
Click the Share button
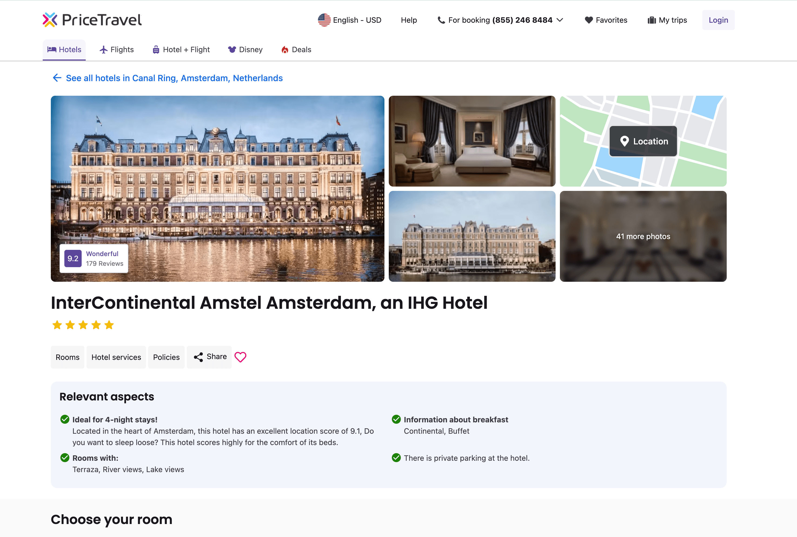(210, 357)
